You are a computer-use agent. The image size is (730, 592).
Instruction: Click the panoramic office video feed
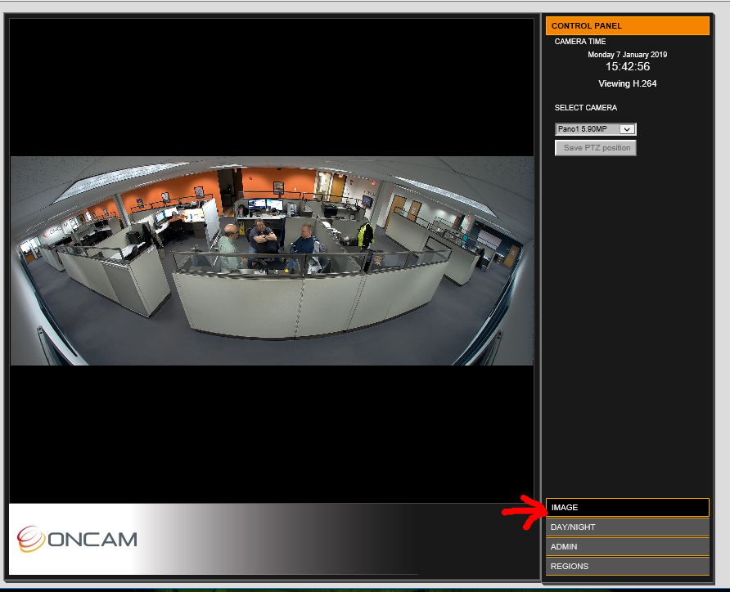[272, 260]
